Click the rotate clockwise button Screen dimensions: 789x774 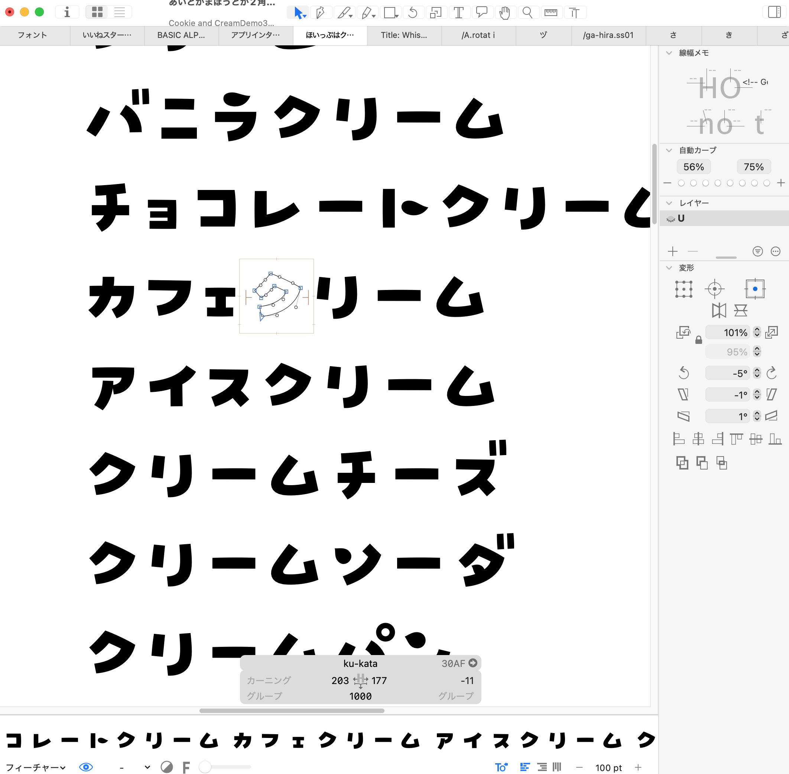(x=772, y=373)
